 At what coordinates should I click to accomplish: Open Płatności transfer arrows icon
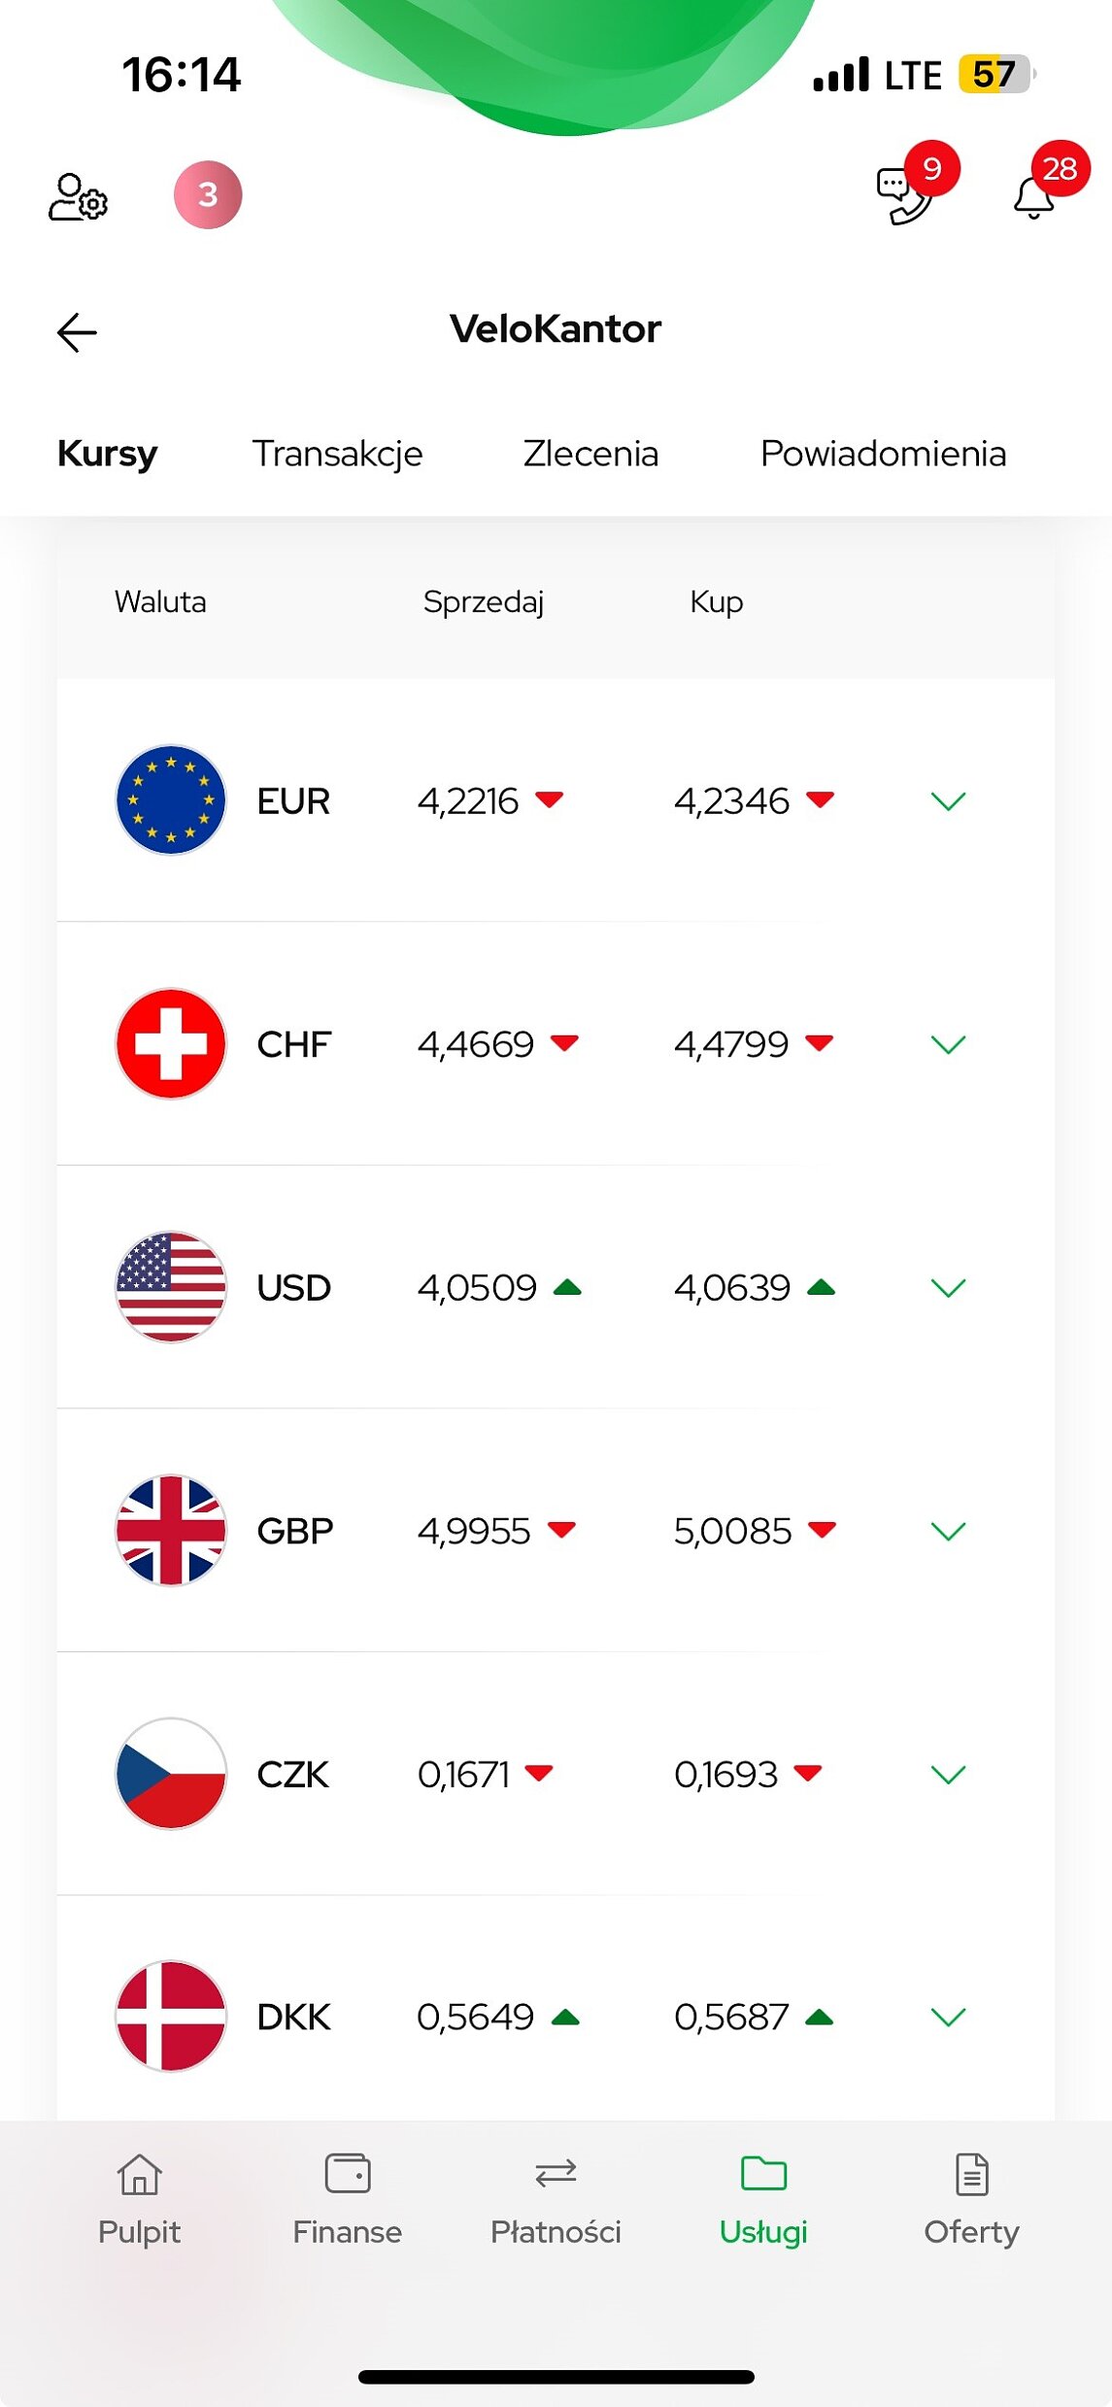[556, 2174]
